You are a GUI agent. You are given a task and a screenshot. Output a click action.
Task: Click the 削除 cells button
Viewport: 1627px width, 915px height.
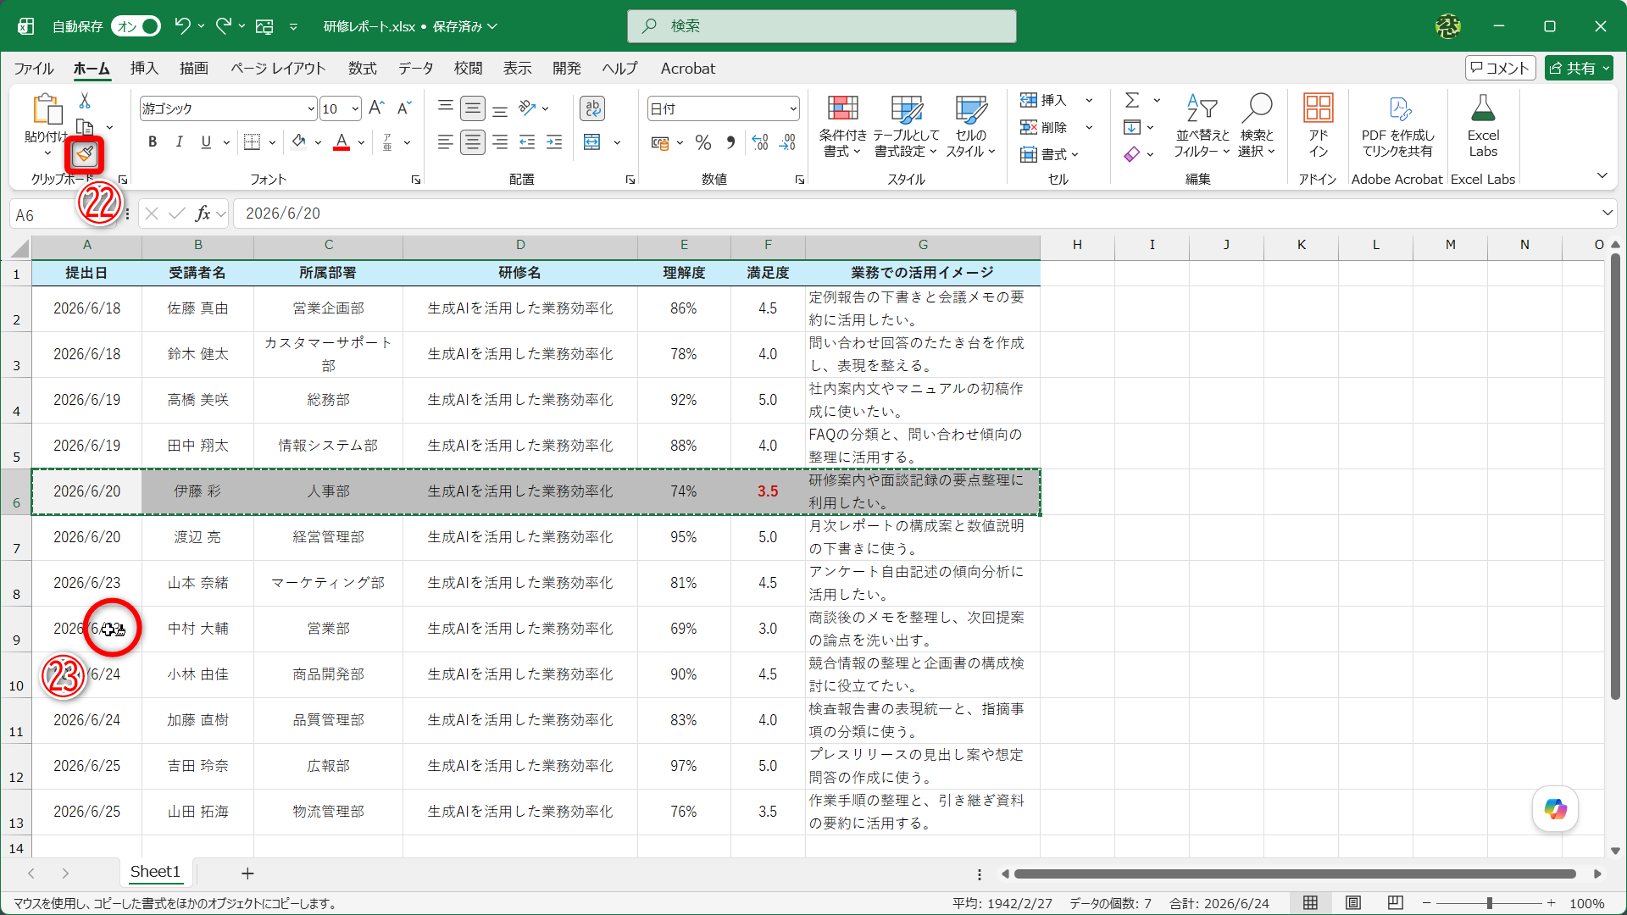(1044, 127)
